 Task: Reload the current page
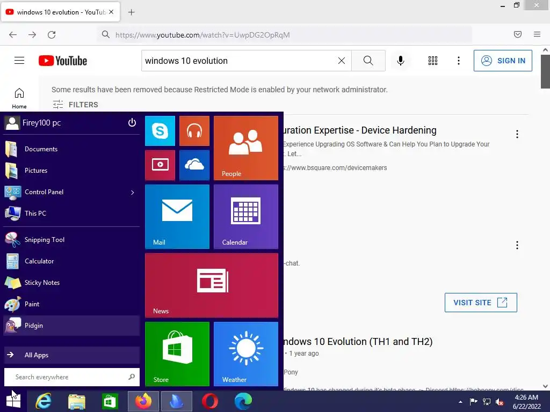[52, 34]
